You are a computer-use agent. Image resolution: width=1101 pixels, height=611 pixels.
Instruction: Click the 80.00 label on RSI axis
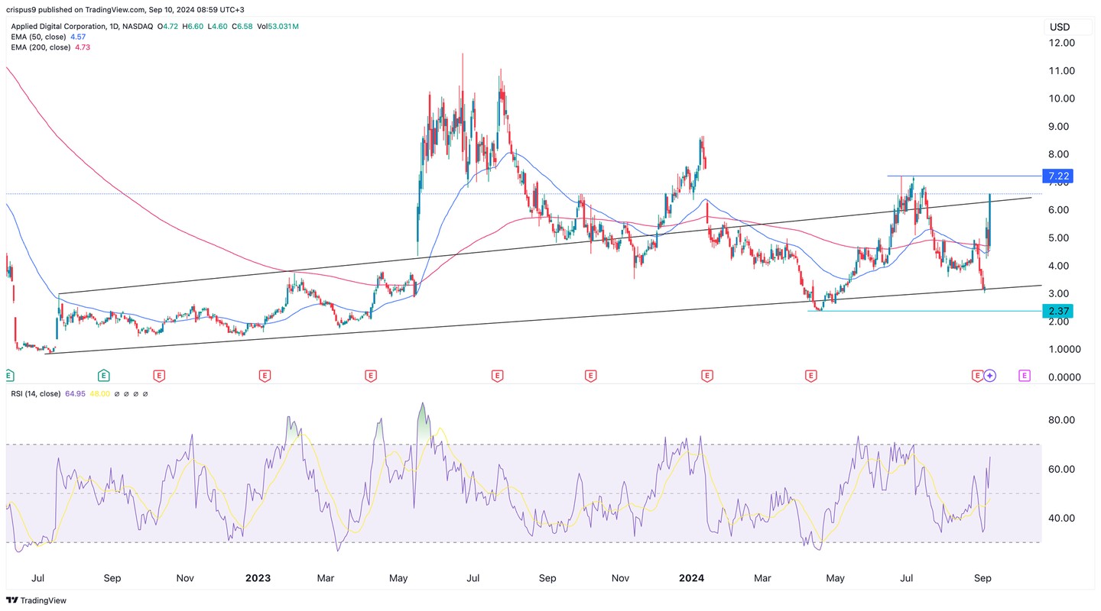click(1061, 420)
